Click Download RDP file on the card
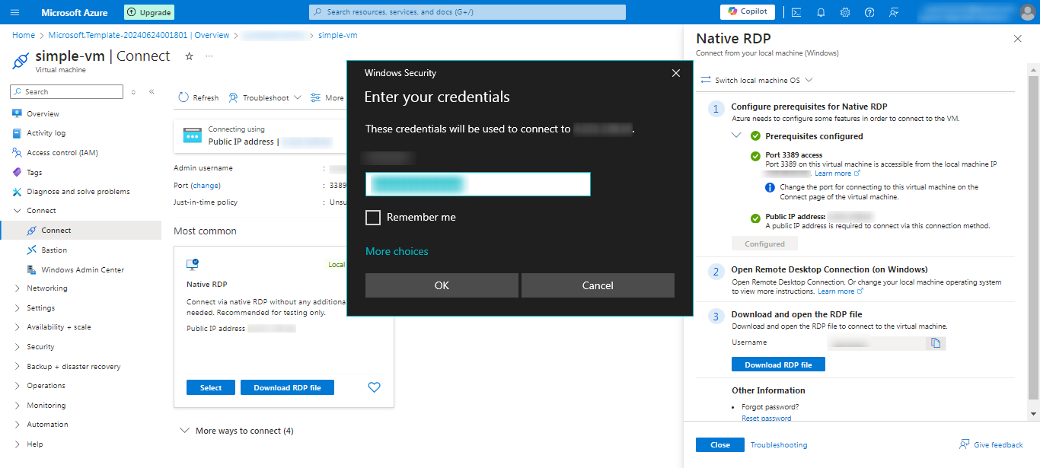The width and height of the screenshot is (1040, 468). [x=287, y=387]
